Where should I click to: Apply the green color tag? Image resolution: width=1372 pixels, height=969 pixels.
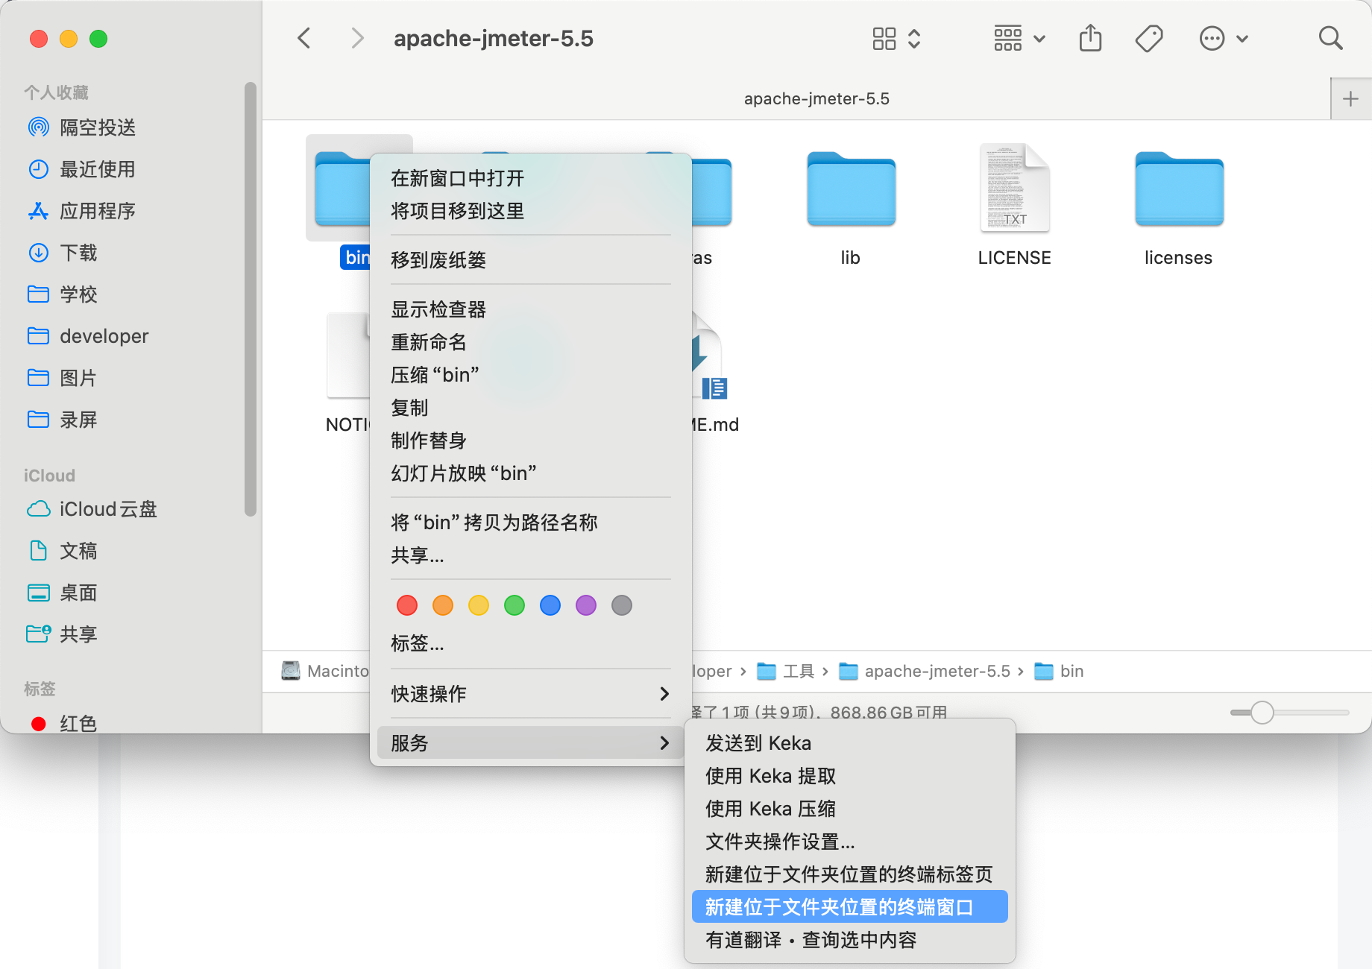pyautogui.click(x=514, y=605)
